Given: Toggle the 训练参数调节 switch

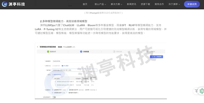Looking at the screenshot, I should (x=54, y=97).
